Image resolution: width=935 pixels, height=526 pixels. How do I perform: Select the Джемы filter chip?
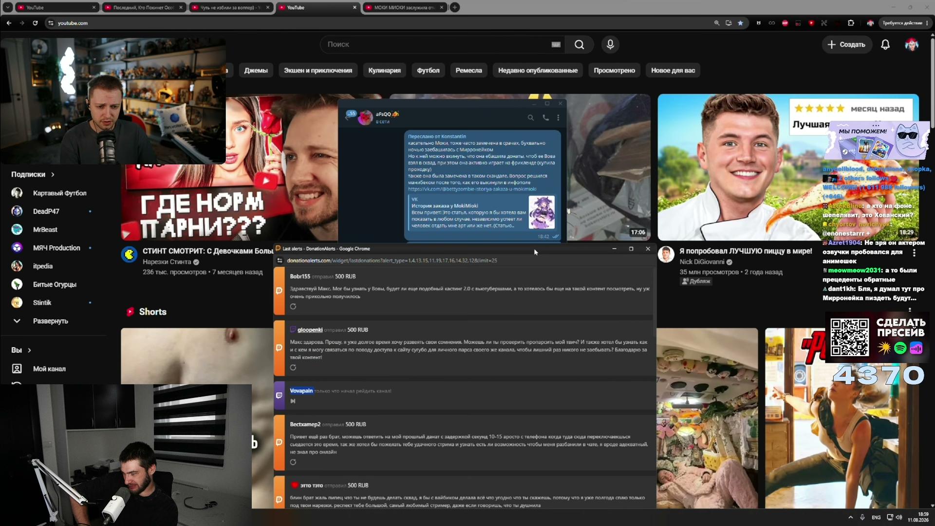[256, 71]
